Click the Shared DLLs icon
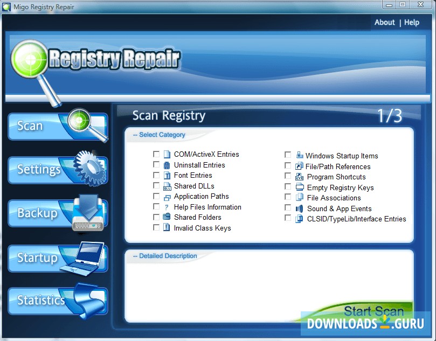The width and height of the screenshot is (436, 341). click(167, 186)
